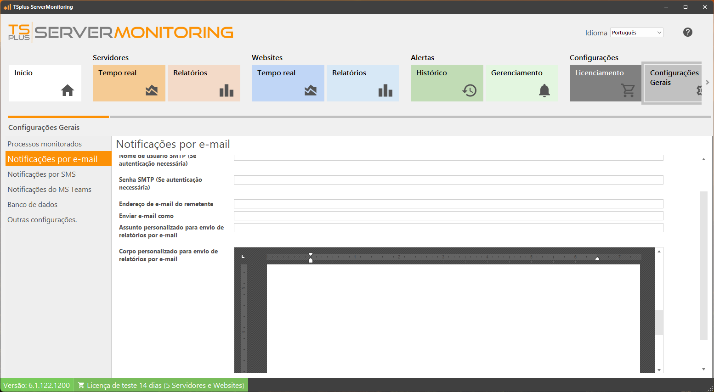Viewport: 714px width, 392px height.
Task: Click the home icon on Início tile
Action: pos(68,90)
